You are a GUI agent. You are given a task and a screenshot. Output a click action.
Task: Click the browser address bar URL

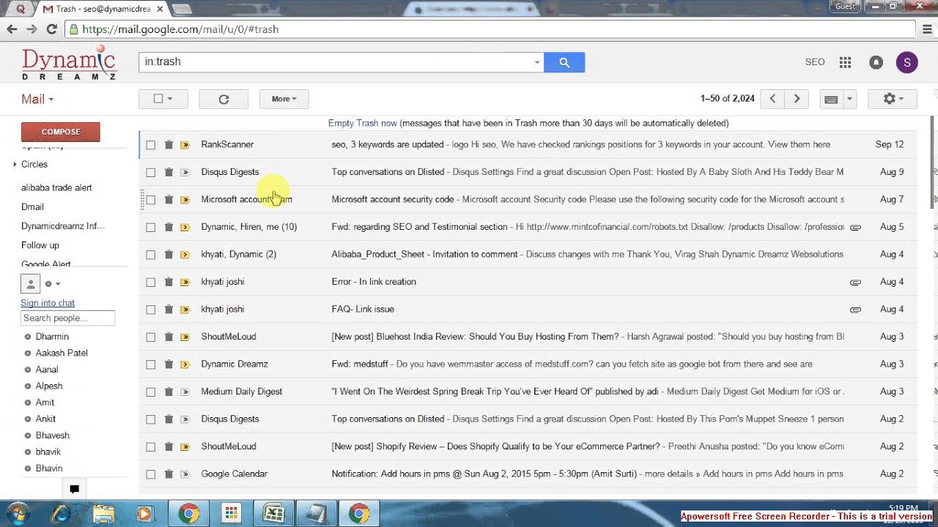[180, 29]
